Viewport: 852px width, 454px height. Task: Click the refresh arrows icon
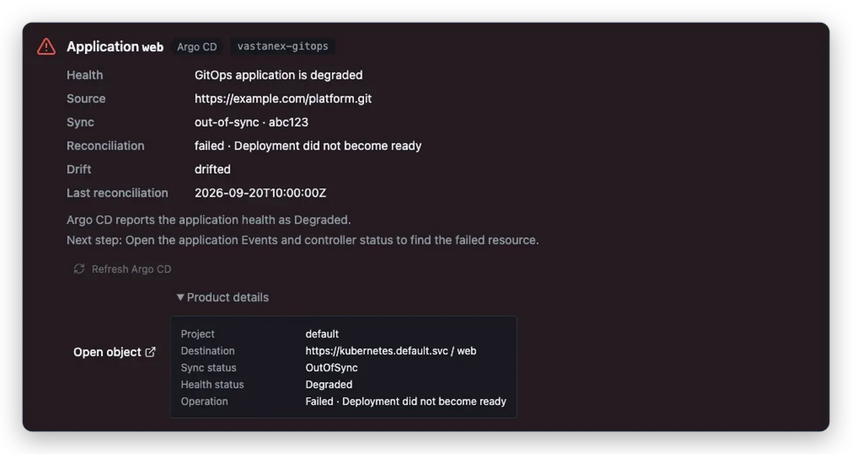click(79, 269)
